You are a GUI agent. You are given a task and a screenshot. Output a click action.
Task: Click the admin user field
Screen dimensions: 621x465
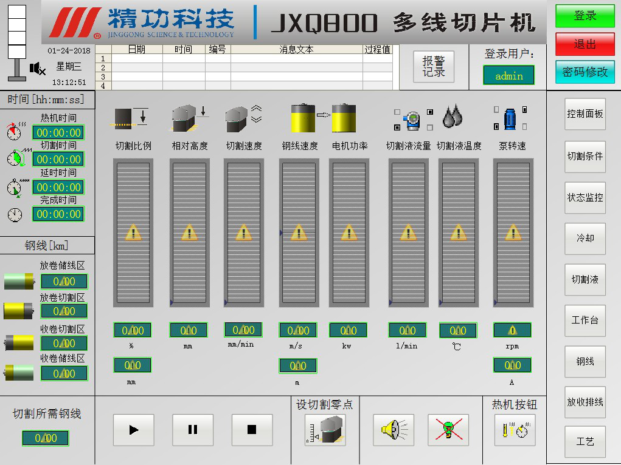[509, 75]
